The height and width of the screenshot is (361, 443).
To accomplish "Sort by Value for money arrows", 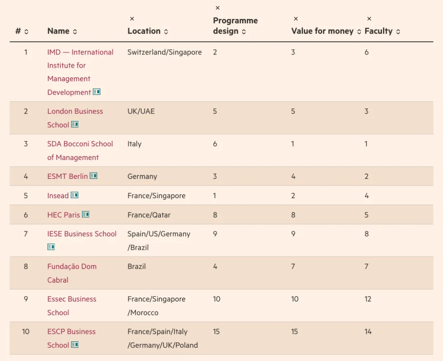I will coord(359,32).
